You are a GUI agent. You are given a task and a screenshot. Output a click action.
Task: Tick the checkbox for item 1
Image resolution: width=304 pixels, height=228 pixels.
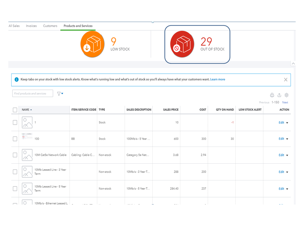pyautogui.click(x=15, y=123)
